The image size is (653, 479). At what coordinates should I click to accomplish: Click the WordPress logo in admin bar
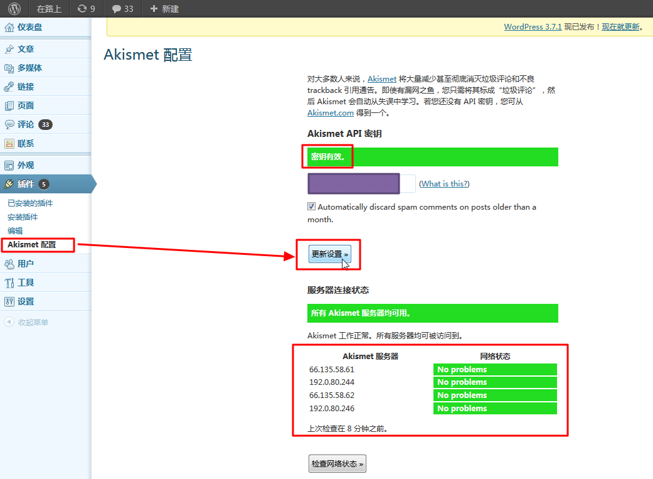14,8
